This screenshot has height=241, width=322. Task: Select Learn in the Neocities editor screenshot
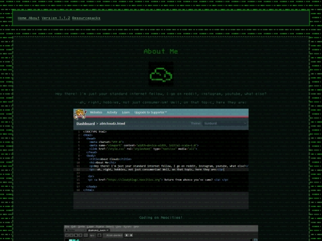click(126, 112)
